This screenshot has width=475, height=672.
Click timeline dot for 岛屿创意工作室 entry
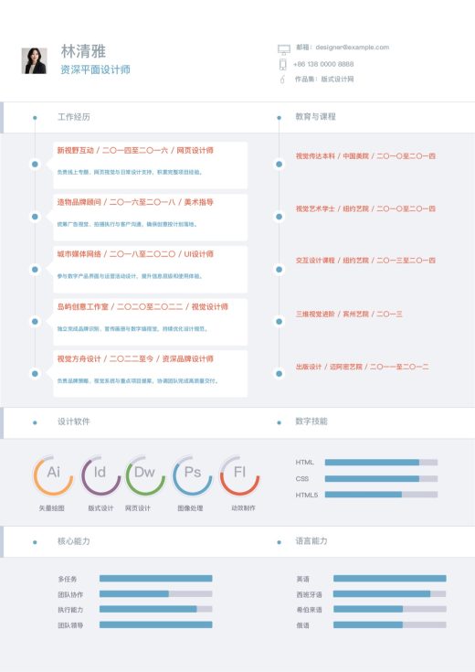coord(35,322)
